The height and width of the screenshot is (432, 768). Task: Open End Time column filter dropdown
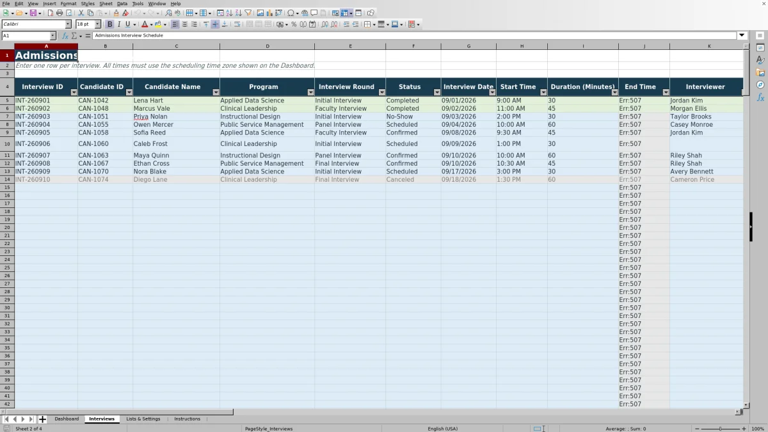click(x=666, y=92)
